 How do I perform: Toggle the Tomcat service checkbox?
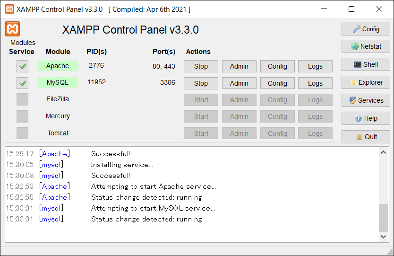(x=22, y=133)
